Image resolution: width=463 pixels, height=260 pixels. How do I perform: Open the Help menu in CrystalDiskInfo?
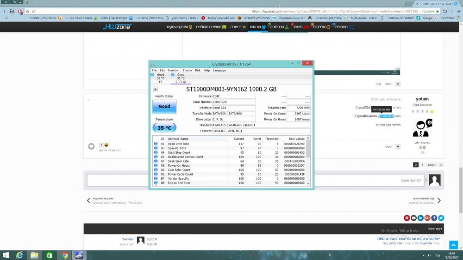[x=206, y=70]
